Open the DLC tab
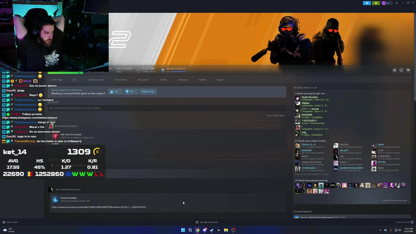 click(75, 80)
